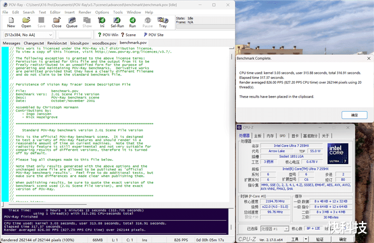The height and width of the screenshot is (243, 374).
Task: Click CPU-Z 工具 button
Action: 295,239
